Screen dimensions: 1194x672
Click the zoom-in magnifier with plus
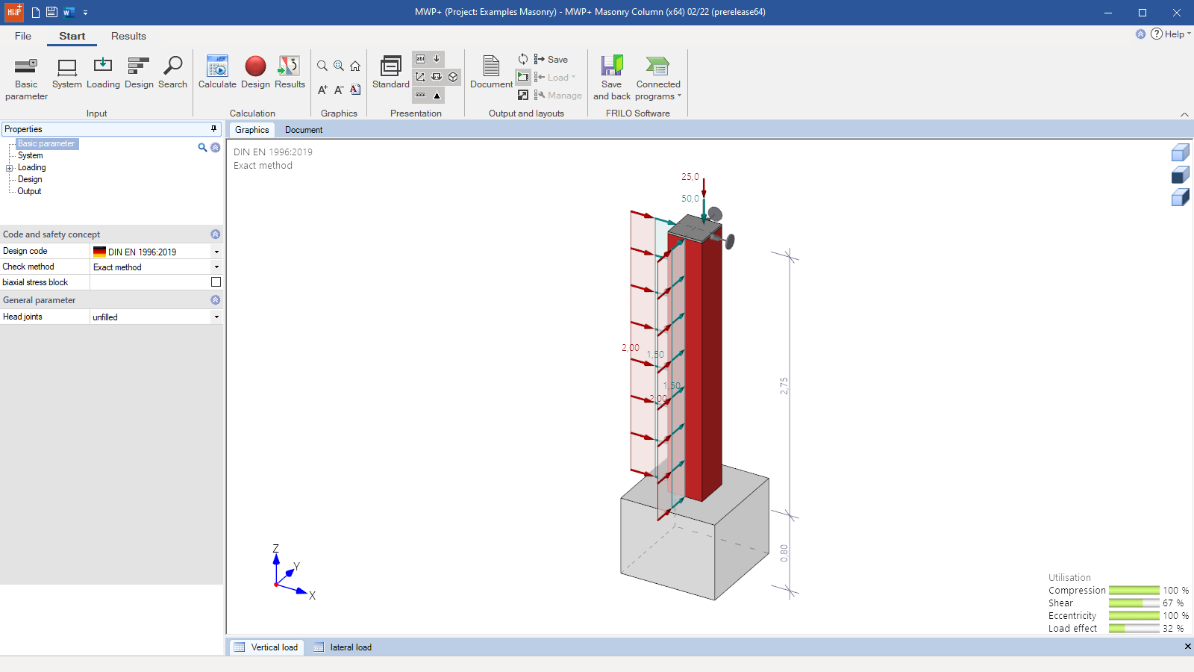(339, 66)
